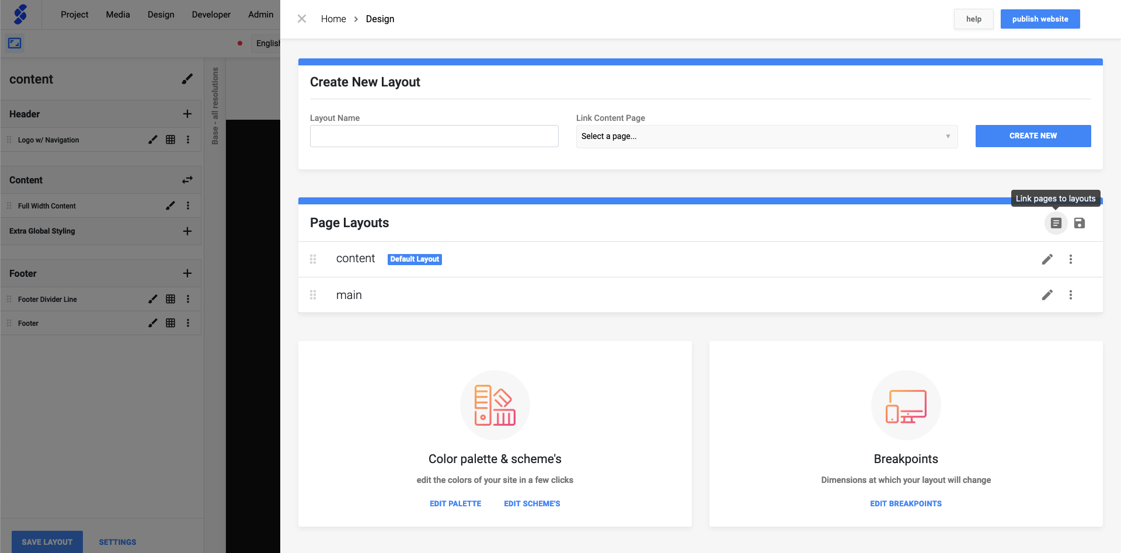Click EDIT BREAKPOINTS link
Screen dimensions: 1121x553
click(x=906, y=503)
